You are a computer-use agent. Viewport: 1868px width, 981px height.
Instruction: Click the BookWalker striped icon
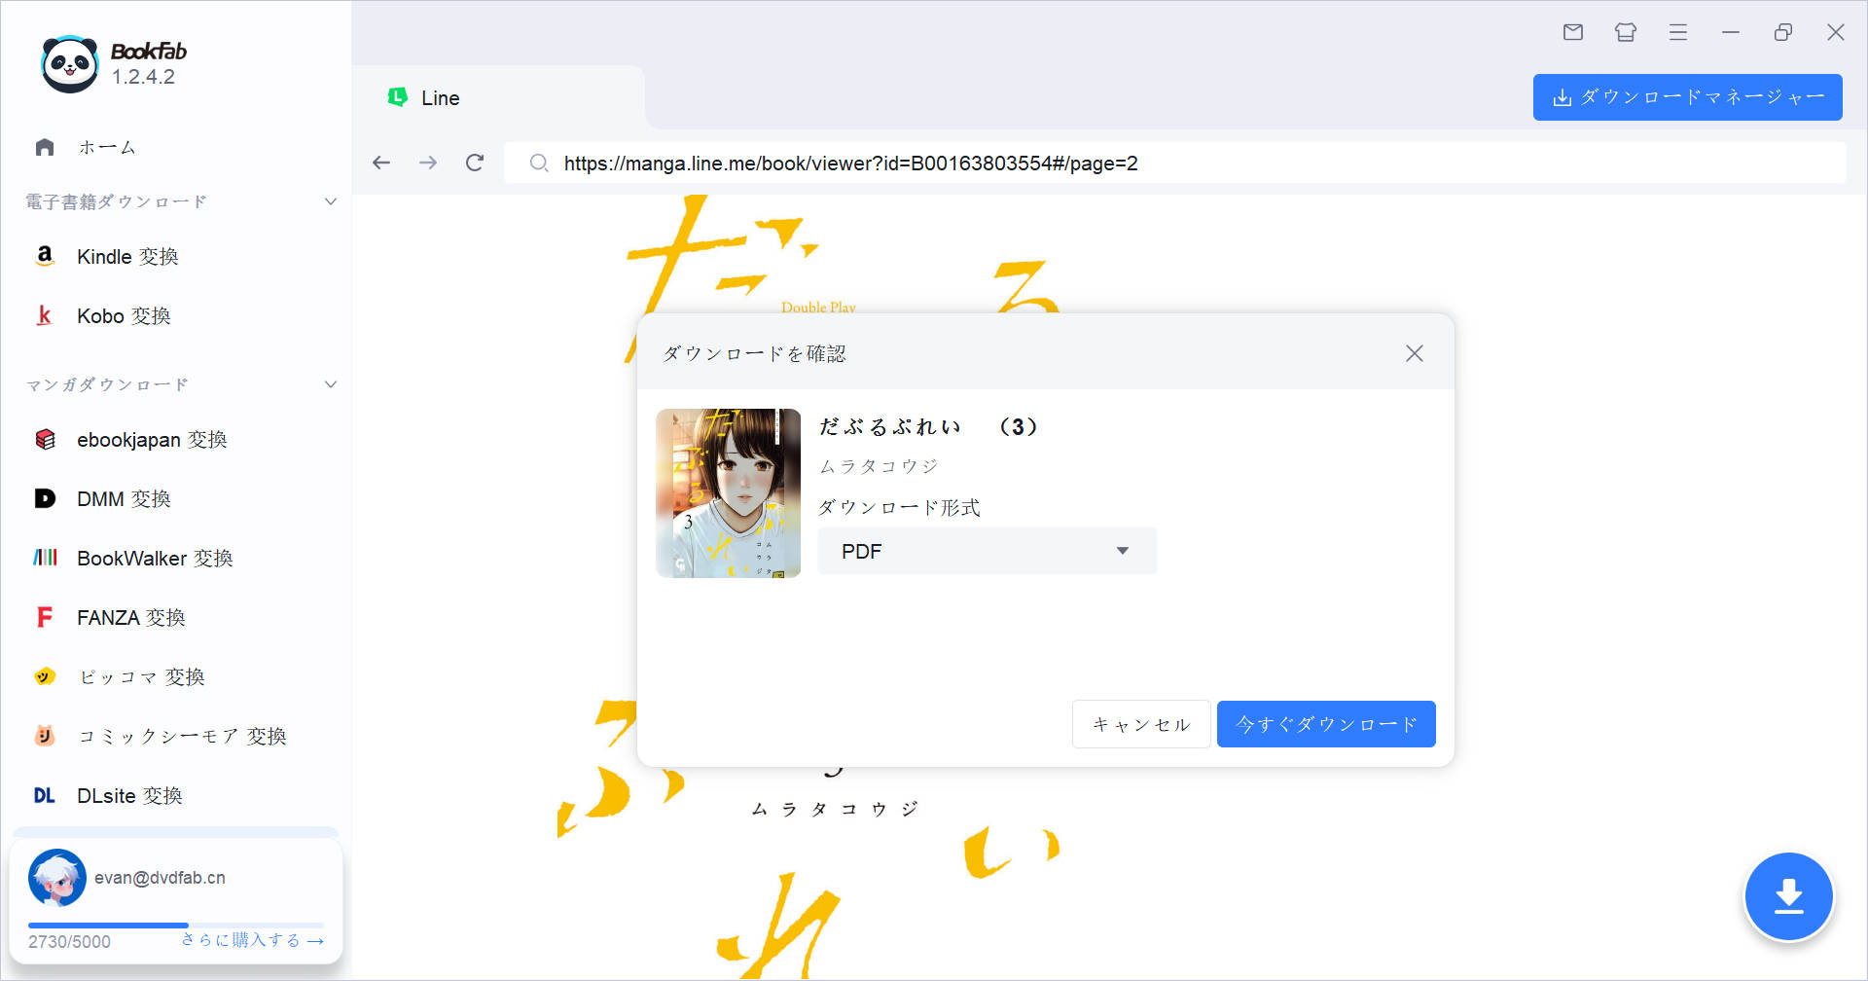45,558
